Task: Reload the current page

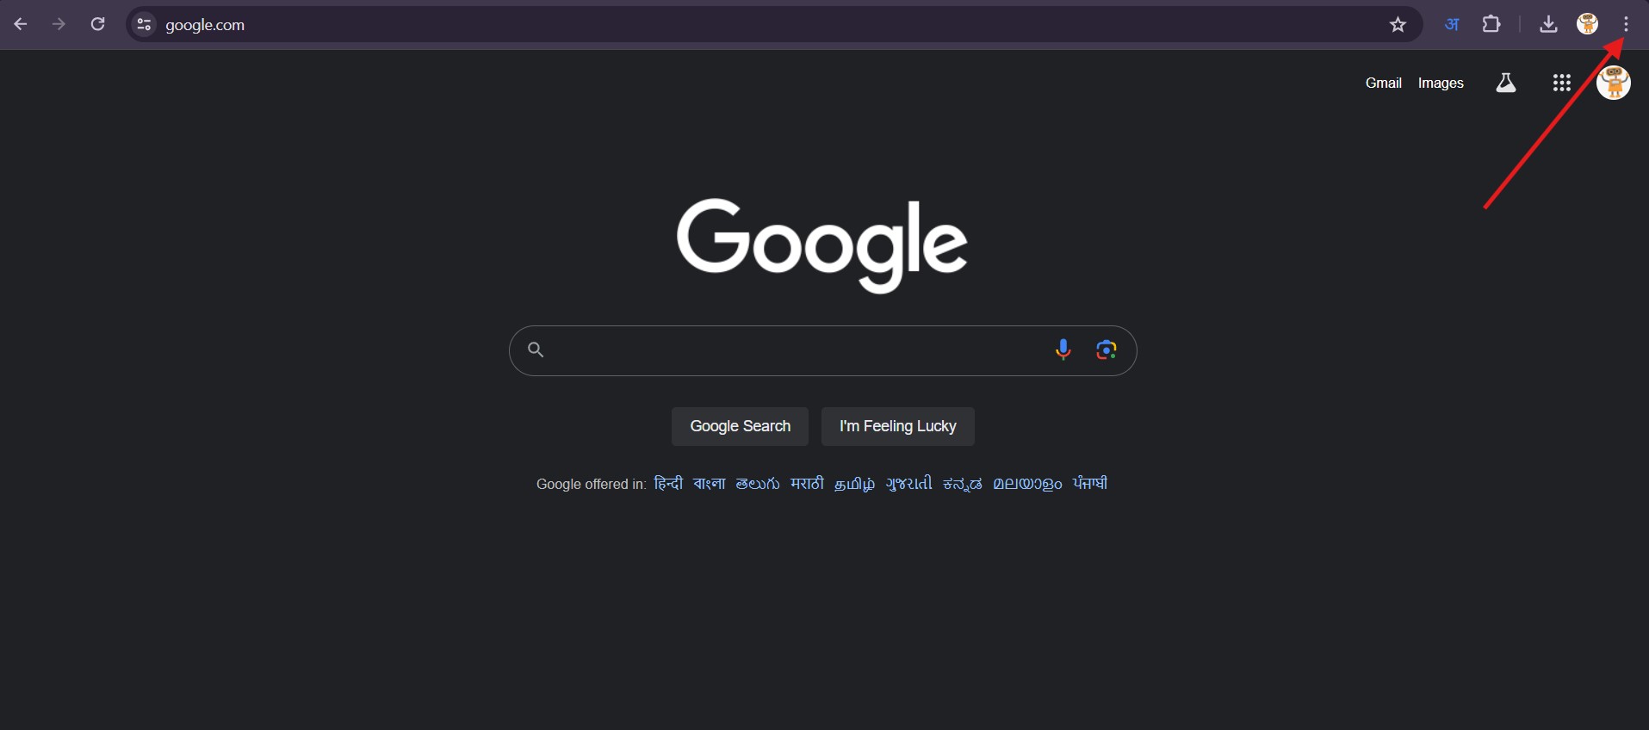Action: (x=98, y=24)
